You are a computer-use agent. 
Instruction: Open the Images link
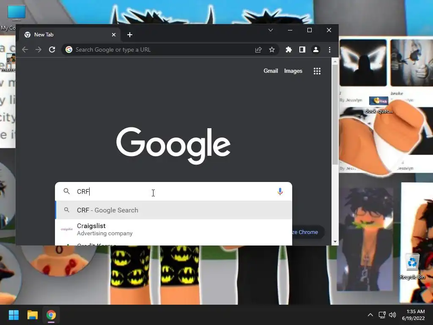coord(293,71)
